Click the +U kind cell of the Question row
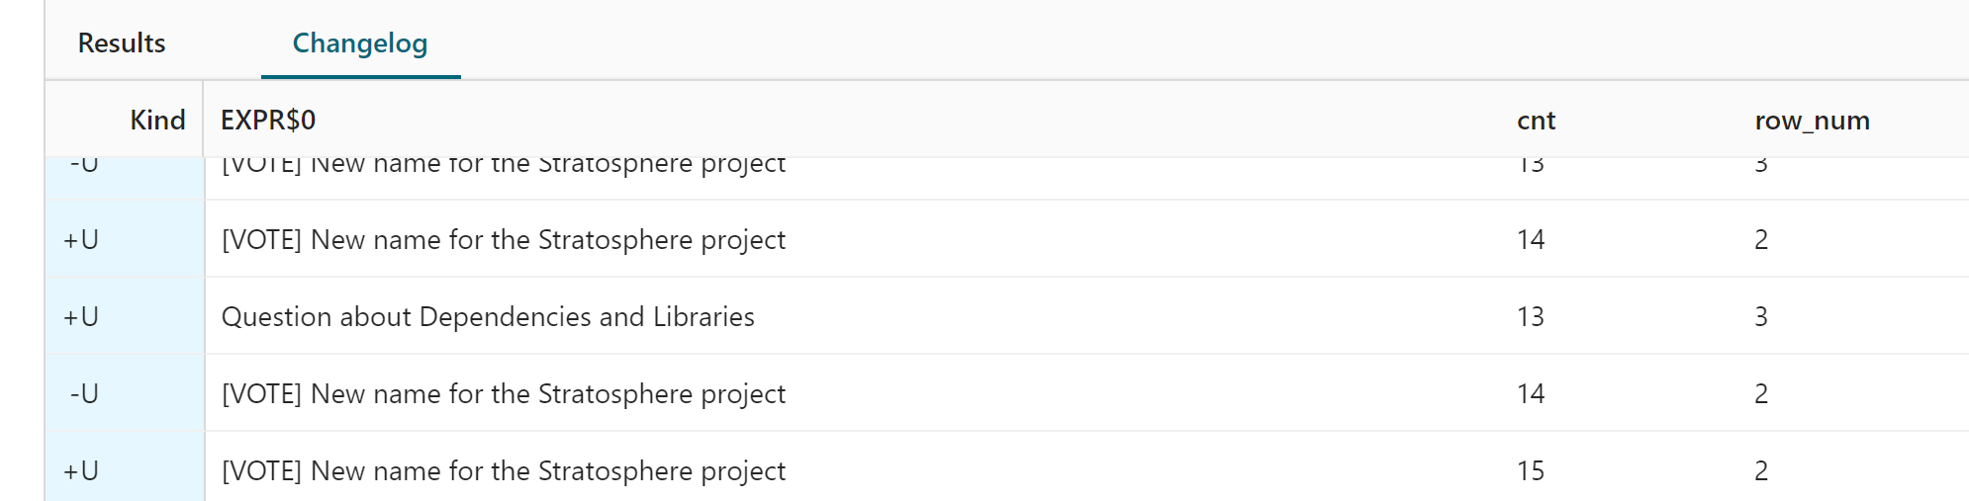The image size is (1969, 501). [81, 316]
